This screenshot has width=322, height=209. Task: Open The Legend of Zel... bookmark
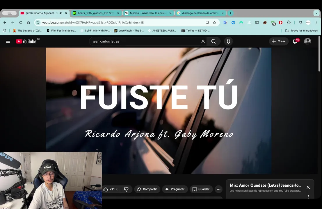[x=28, y=30]
